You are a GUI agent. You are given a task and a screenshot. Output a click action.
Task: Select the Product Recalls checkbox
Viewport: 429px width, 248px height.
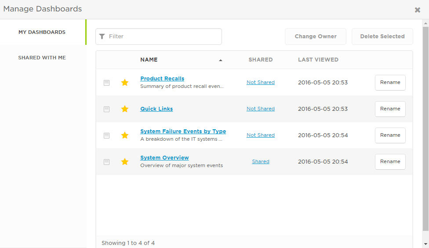[106, 83]
